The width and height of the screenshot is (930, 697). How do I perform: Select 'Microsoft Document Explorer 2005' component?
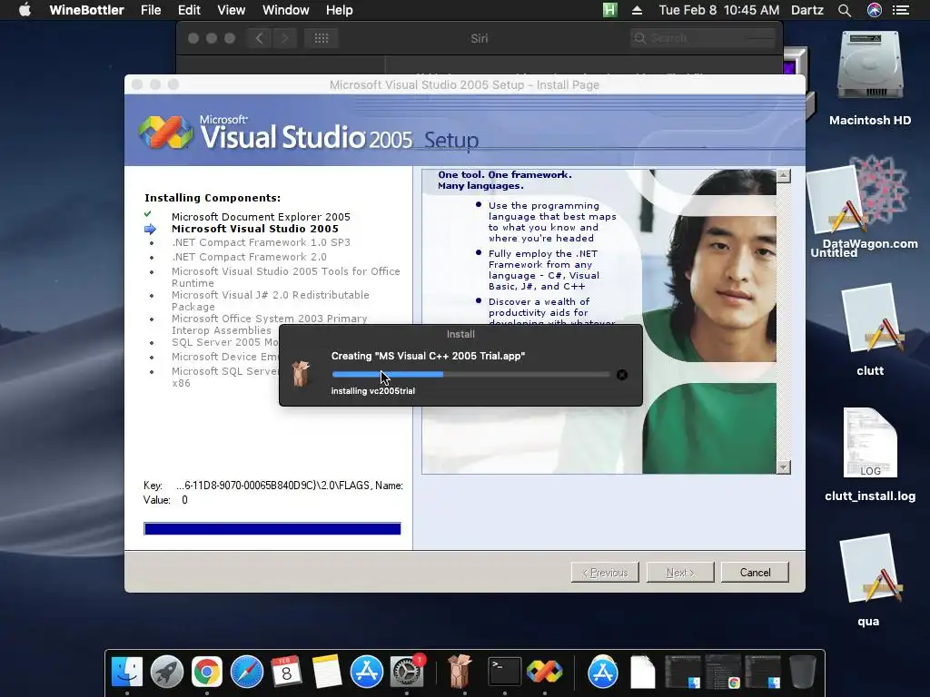click(261, 217)
